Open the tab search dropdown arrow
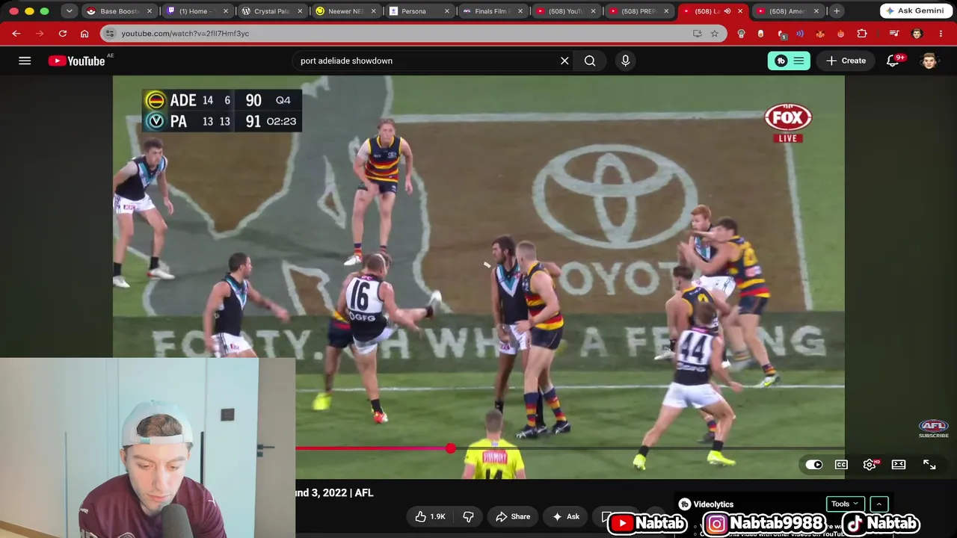957x538 pixels. [69, 11]
